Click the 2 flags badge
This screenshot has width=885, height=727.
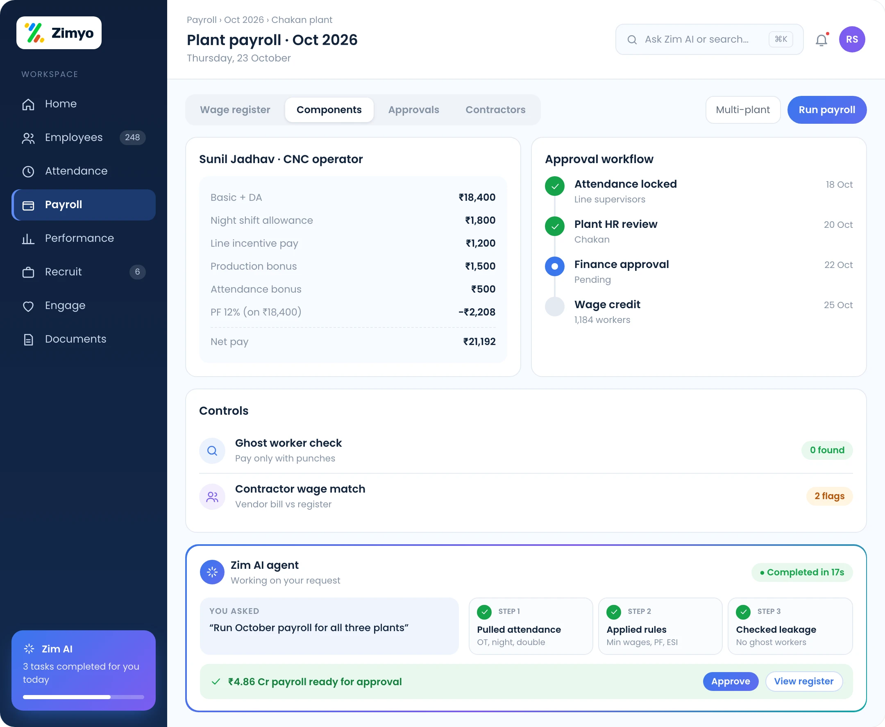point(829,496)
